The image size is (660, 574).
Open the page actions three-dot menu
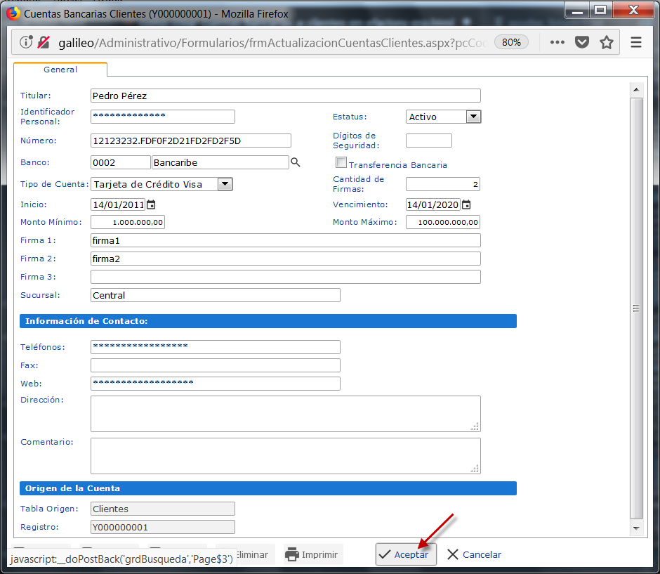coord(557,42)
